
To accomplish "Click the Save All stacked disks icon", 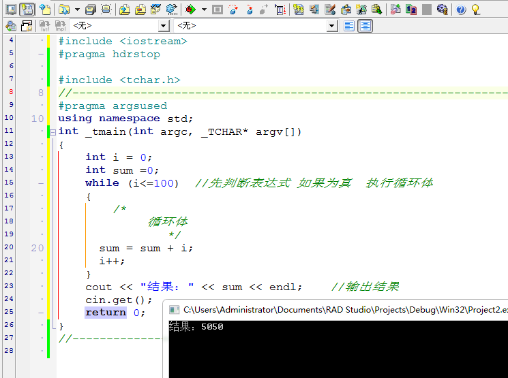I will [91, 10].
